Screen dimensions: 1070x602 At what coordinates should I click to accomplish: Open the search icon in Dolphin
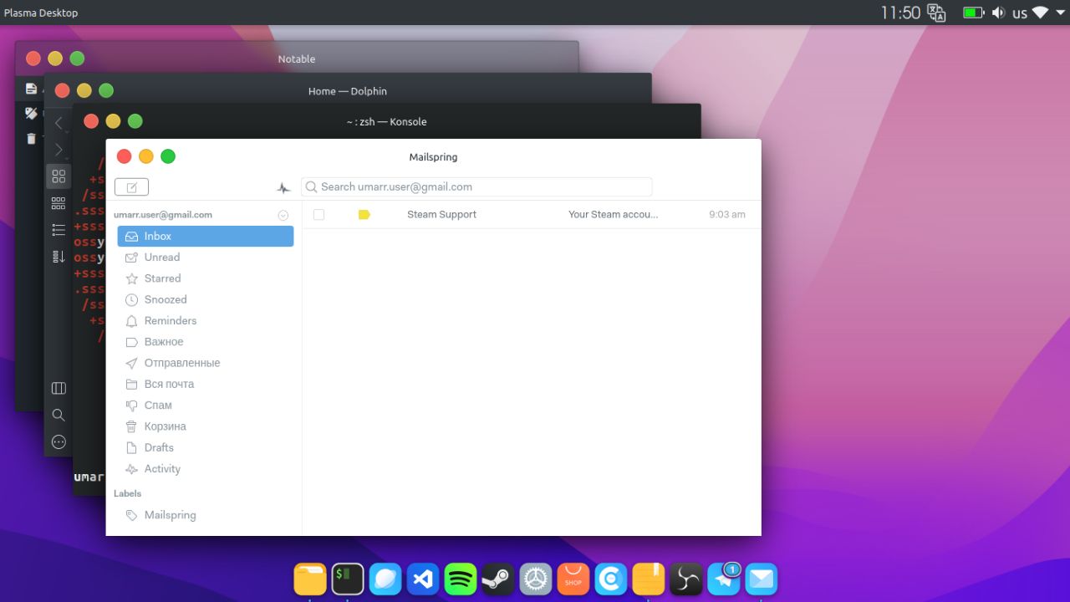pos(59,415)
